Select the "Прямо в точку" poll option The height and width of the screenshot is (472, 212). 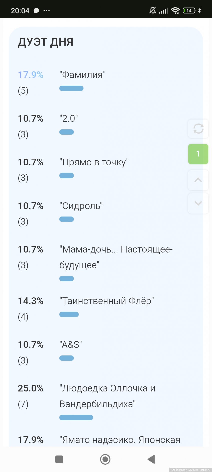click(x=94, y=162)
